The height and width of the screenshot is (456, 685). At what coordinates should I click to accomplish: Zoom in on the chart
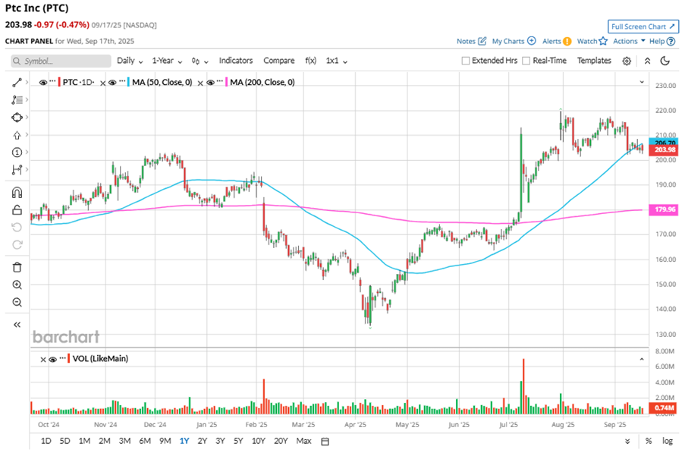pos(17,285)
